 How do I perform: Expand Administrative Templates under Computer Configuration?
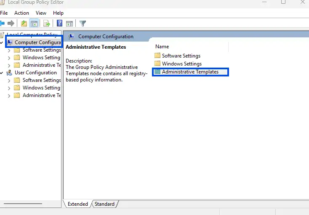(x=9, y=65)
